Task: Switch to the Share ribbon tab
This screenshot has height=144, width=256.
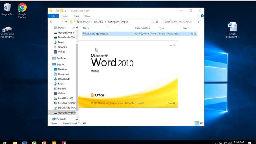Action: tap(76, 16)
